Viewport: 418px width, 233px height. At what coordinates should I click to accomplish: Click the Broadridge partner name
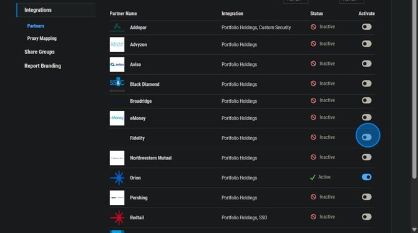coord(141,101)
